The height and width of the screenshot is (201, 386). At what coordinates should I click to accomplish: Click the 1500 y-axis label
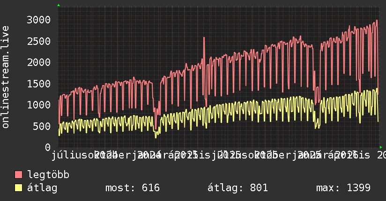39,84
